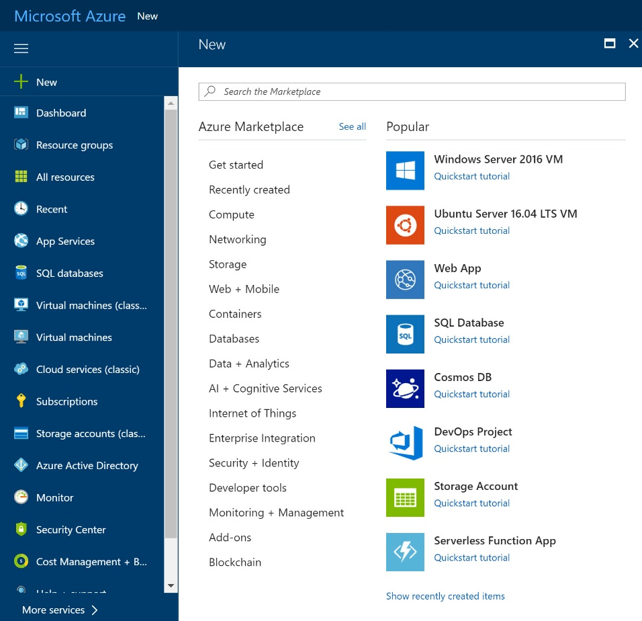This screenshot has height=621, width=642.
Task: Select the Storage marketplace category
Action: tap(228, 264)
